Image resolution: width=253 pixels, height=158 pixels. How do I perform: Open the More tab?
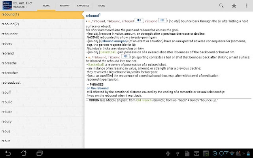coord(102,6)
